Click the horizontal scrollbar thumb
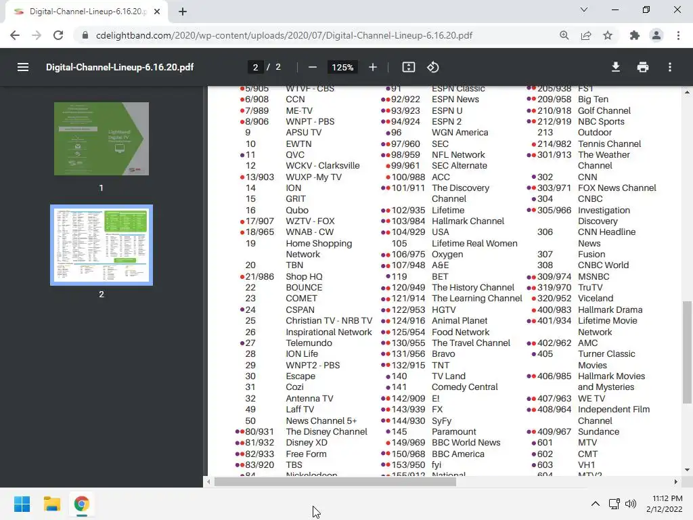 tap(335, 482)
